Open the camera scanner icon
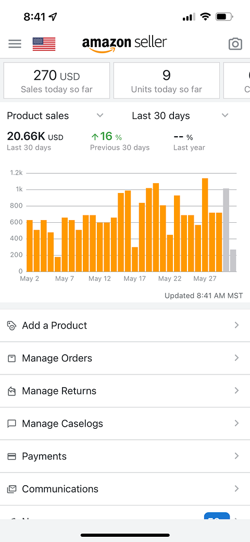The image size is (250, 542). click(x=235, y=44)
